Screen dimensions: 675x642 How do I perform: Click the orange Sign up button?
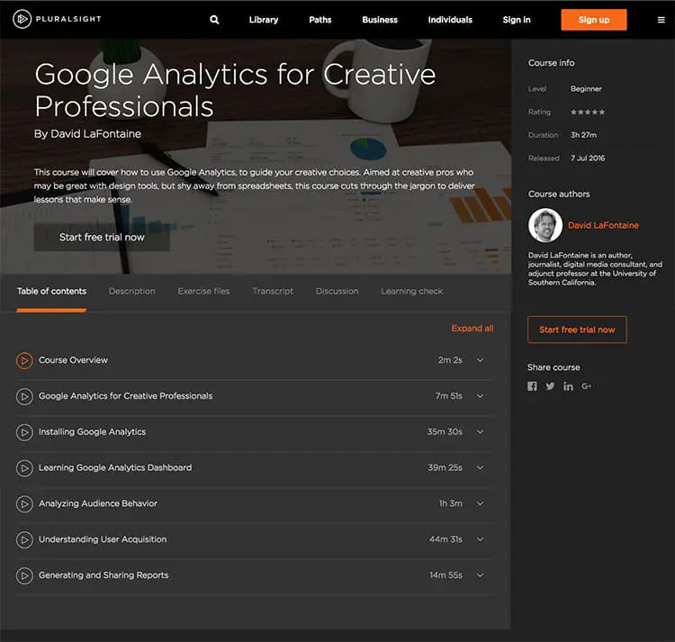593,20
